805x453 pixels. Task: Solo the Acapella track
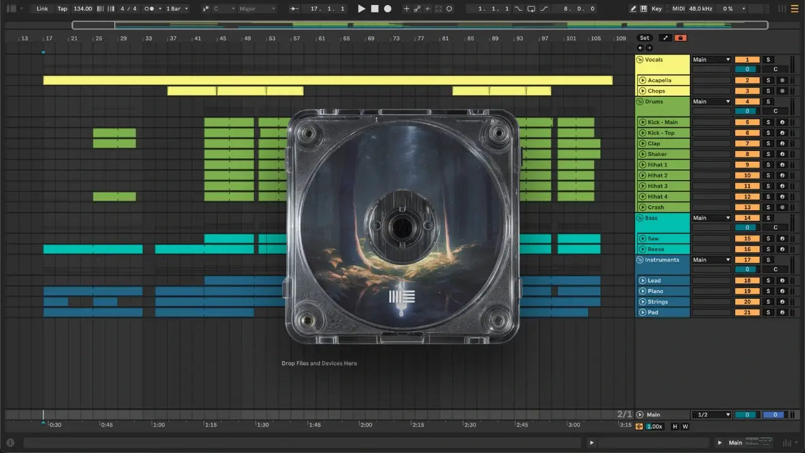click(768, 81)
